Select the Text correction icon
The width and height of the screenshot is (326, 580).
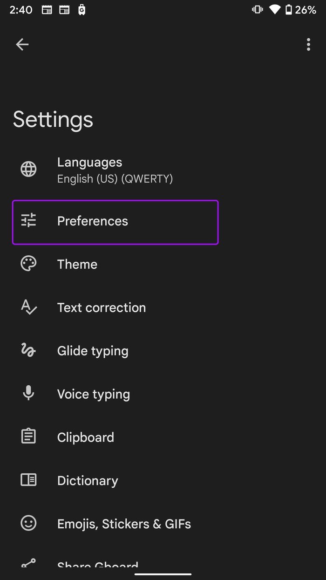(28, 307)
